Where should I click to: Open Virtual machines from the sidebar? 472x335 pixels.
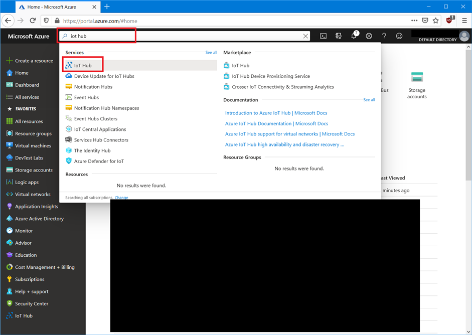(33, 146)
